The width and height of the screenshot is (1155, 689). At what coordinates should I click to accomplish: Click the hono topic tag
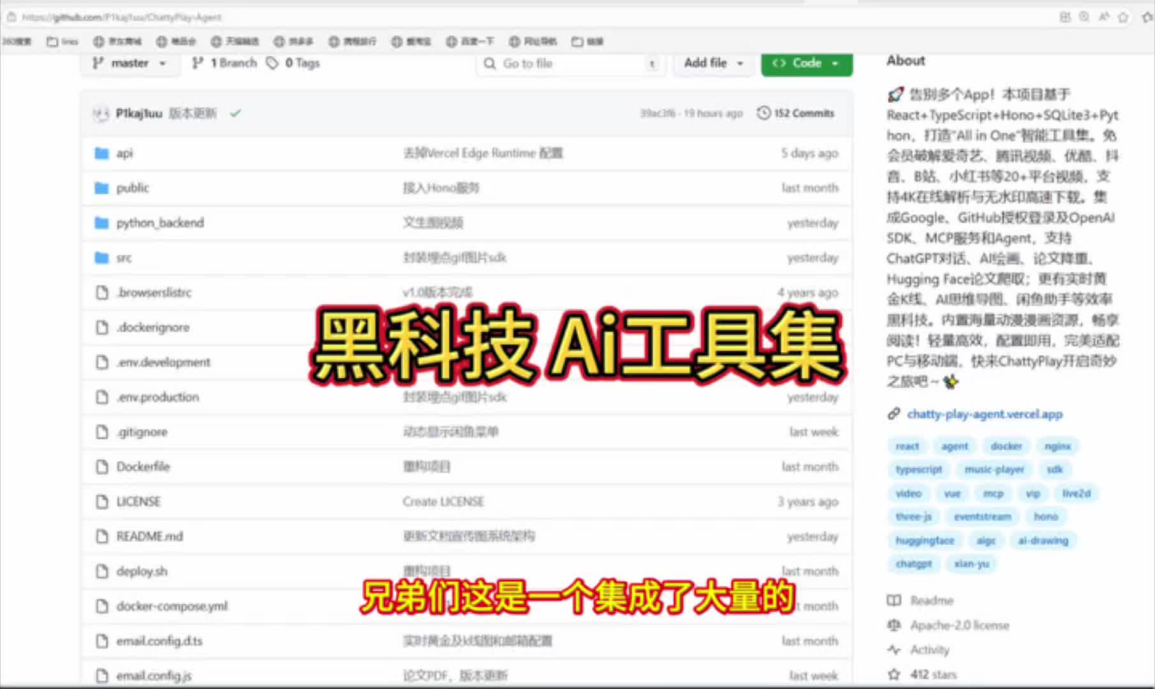(x=1046, y=517)
